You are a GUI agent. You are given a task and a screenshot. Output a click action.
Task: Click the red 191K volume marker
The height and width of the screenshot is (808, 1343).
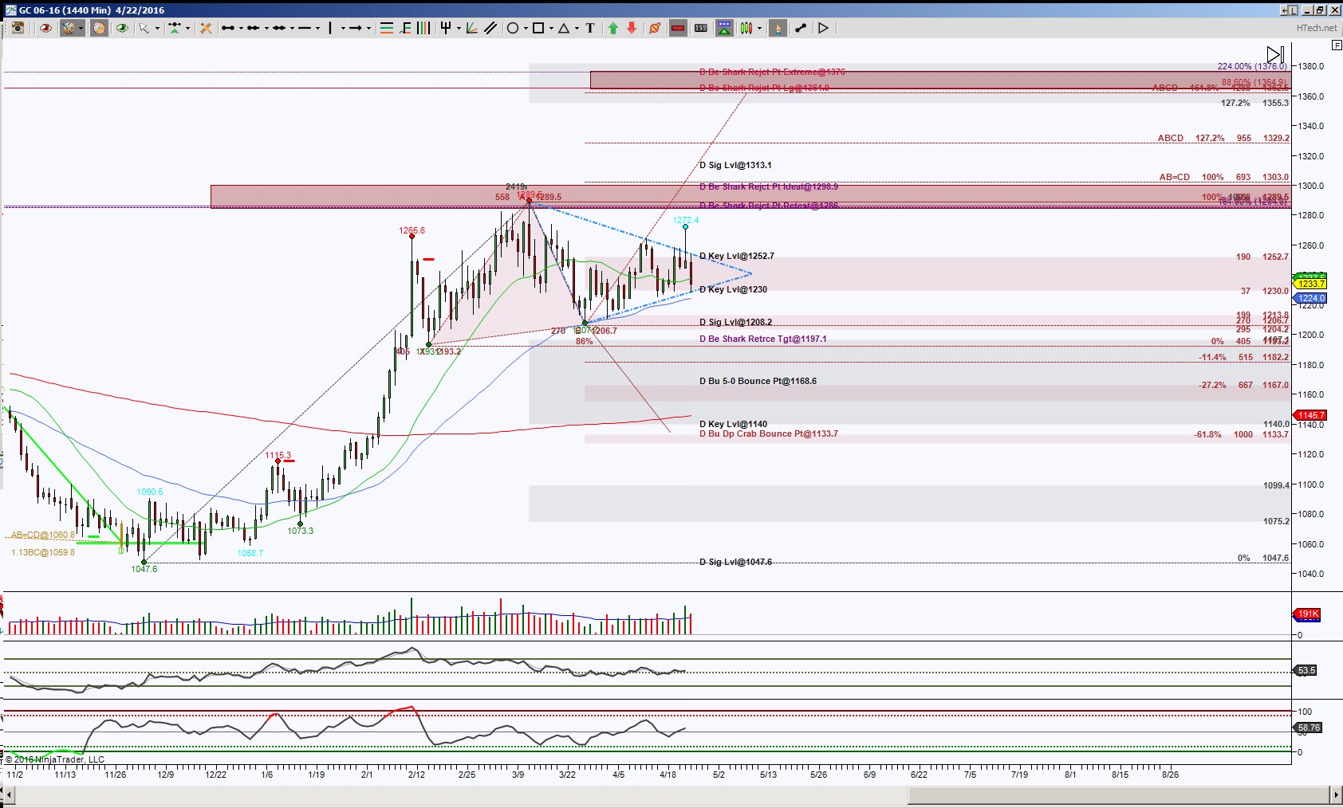[1308, 614]
